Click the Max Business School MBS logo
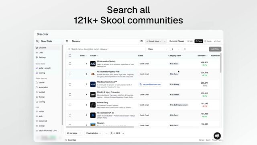The height and width of the screenshot is (145, 257). [x=93, y=84]
